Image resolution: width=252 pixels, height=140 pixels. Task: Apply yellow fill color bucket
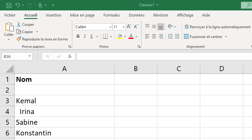tap(120, 36)
